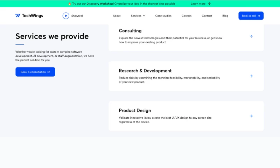Open the About menu item
280x168 pixels.
(117, 16)
